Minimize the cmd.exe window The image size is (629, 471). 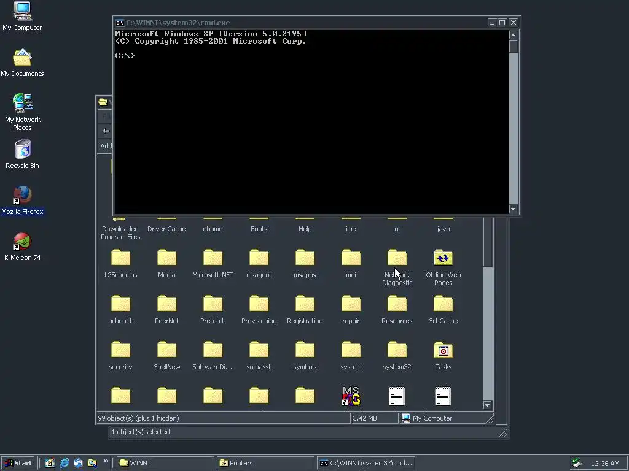click(x=492, y=23)
